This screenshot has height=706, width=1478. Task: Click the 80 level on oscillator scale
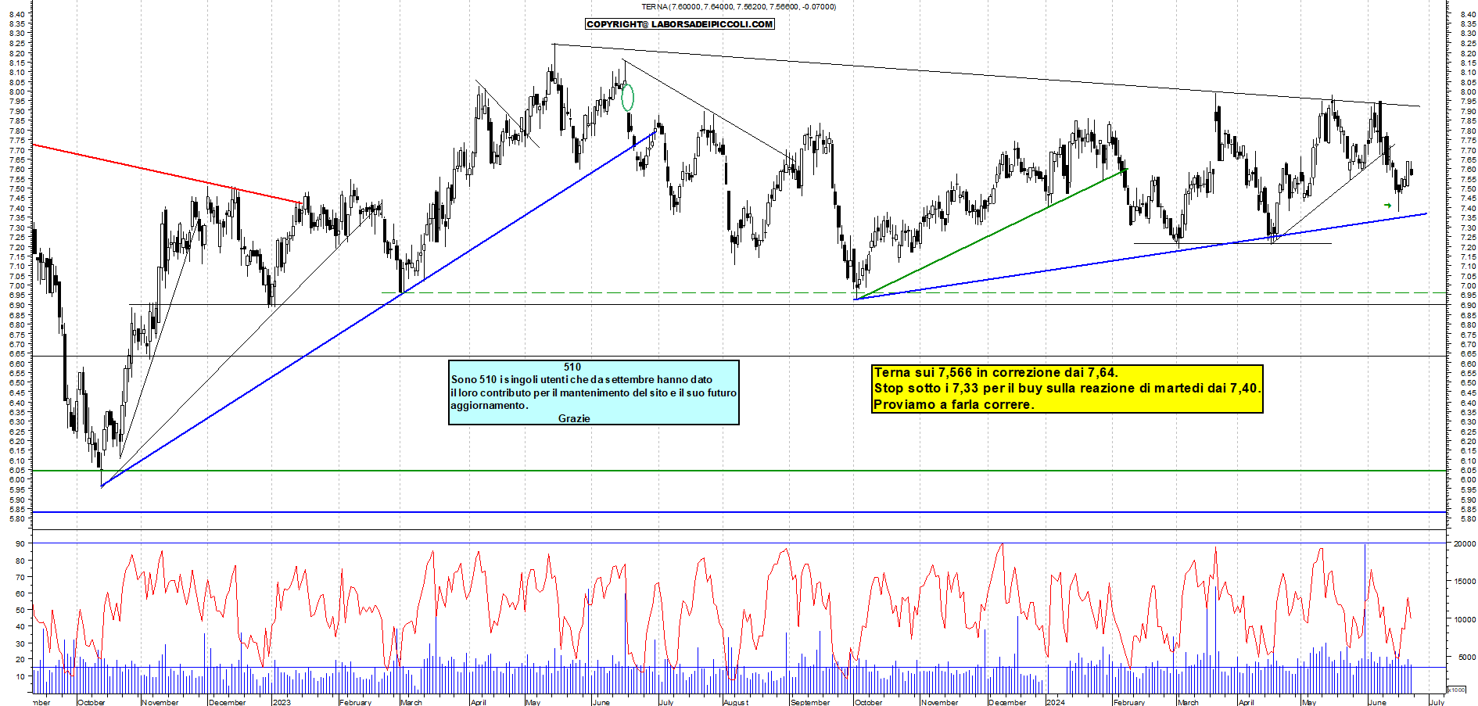pos(20,561)
